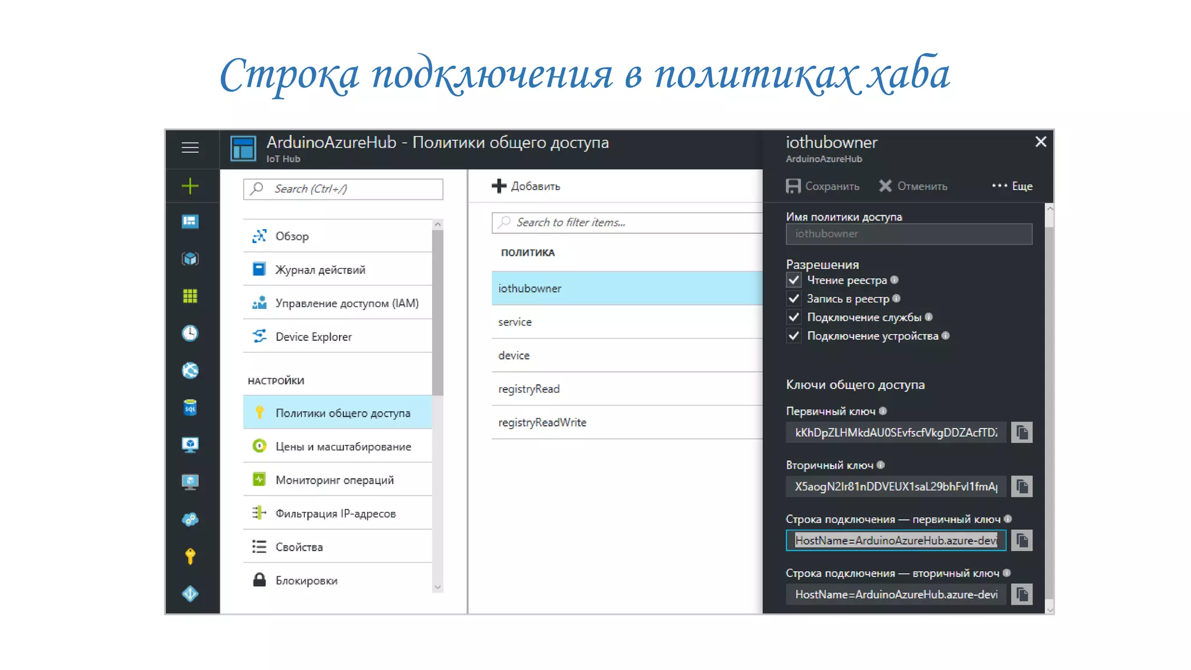This screenshot has height=670, width=1191.
Task: Copy the secondary key value
Action: tap(1021, 487)
